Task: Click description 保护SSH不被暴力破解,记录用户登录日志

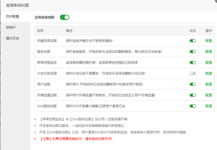Action: pyautogui.click(x=96, y=106)
